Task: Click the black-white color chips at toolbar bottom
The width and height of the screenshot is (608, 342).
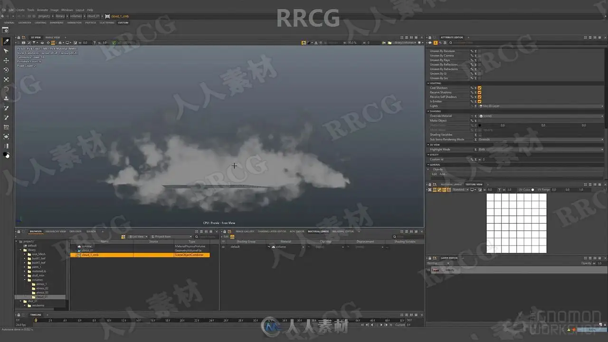Action: tap(6, 155)
